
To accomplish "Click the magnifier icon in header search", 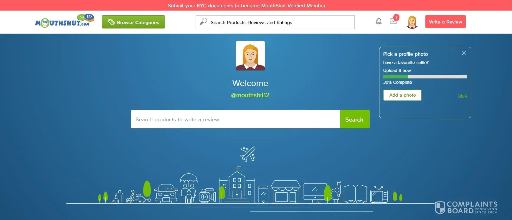I will (x=204, y=21).
